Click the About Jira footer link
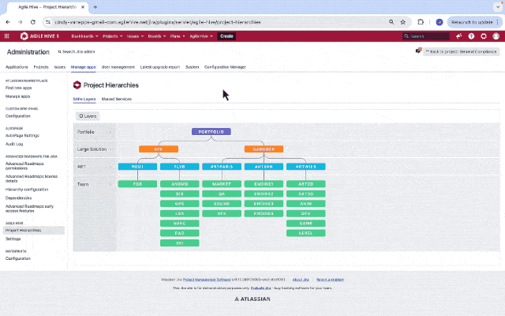505x316 pixels. tap(301, 280)
